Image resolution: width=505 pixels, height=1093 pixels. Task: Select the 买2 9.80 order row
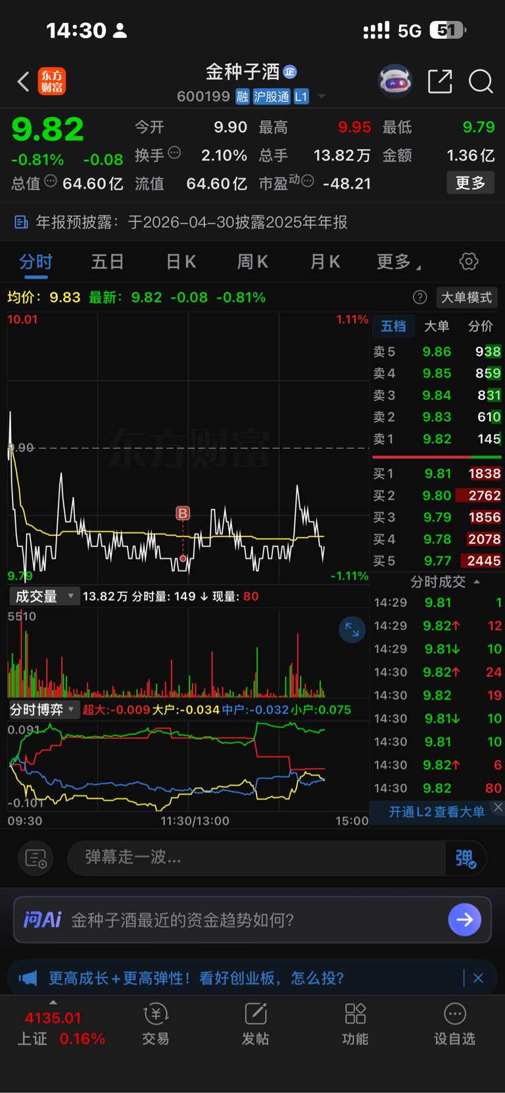[437, 495]
